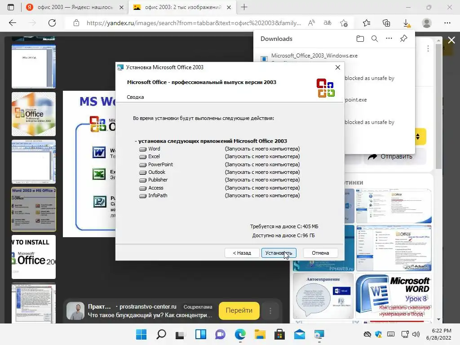The image size is (460, 345).
Task: Close the 'офис 2003: 2 тыс изображений' tab
Action: click(x=229, y=7)
